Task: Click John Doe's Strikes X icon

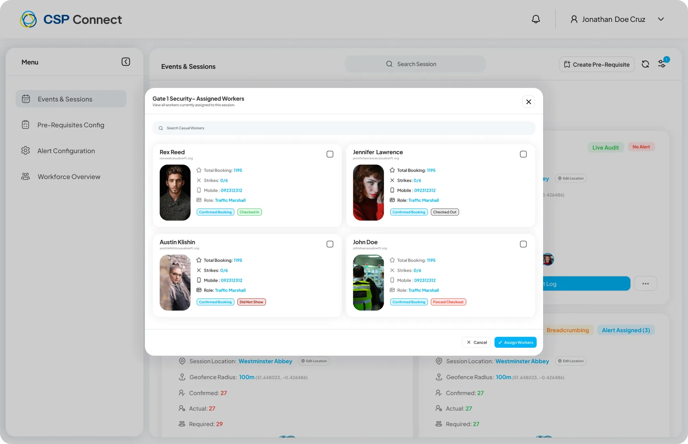Action: [x=392, y=270]
